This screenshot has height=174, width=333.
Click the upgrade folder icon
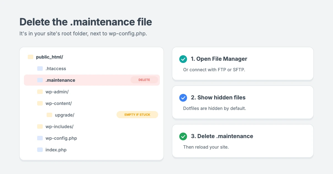49,115
